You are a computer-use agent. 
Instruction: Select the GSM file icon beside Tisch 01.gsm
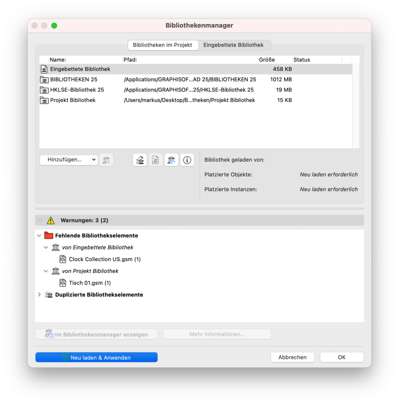tap(63, 283)
